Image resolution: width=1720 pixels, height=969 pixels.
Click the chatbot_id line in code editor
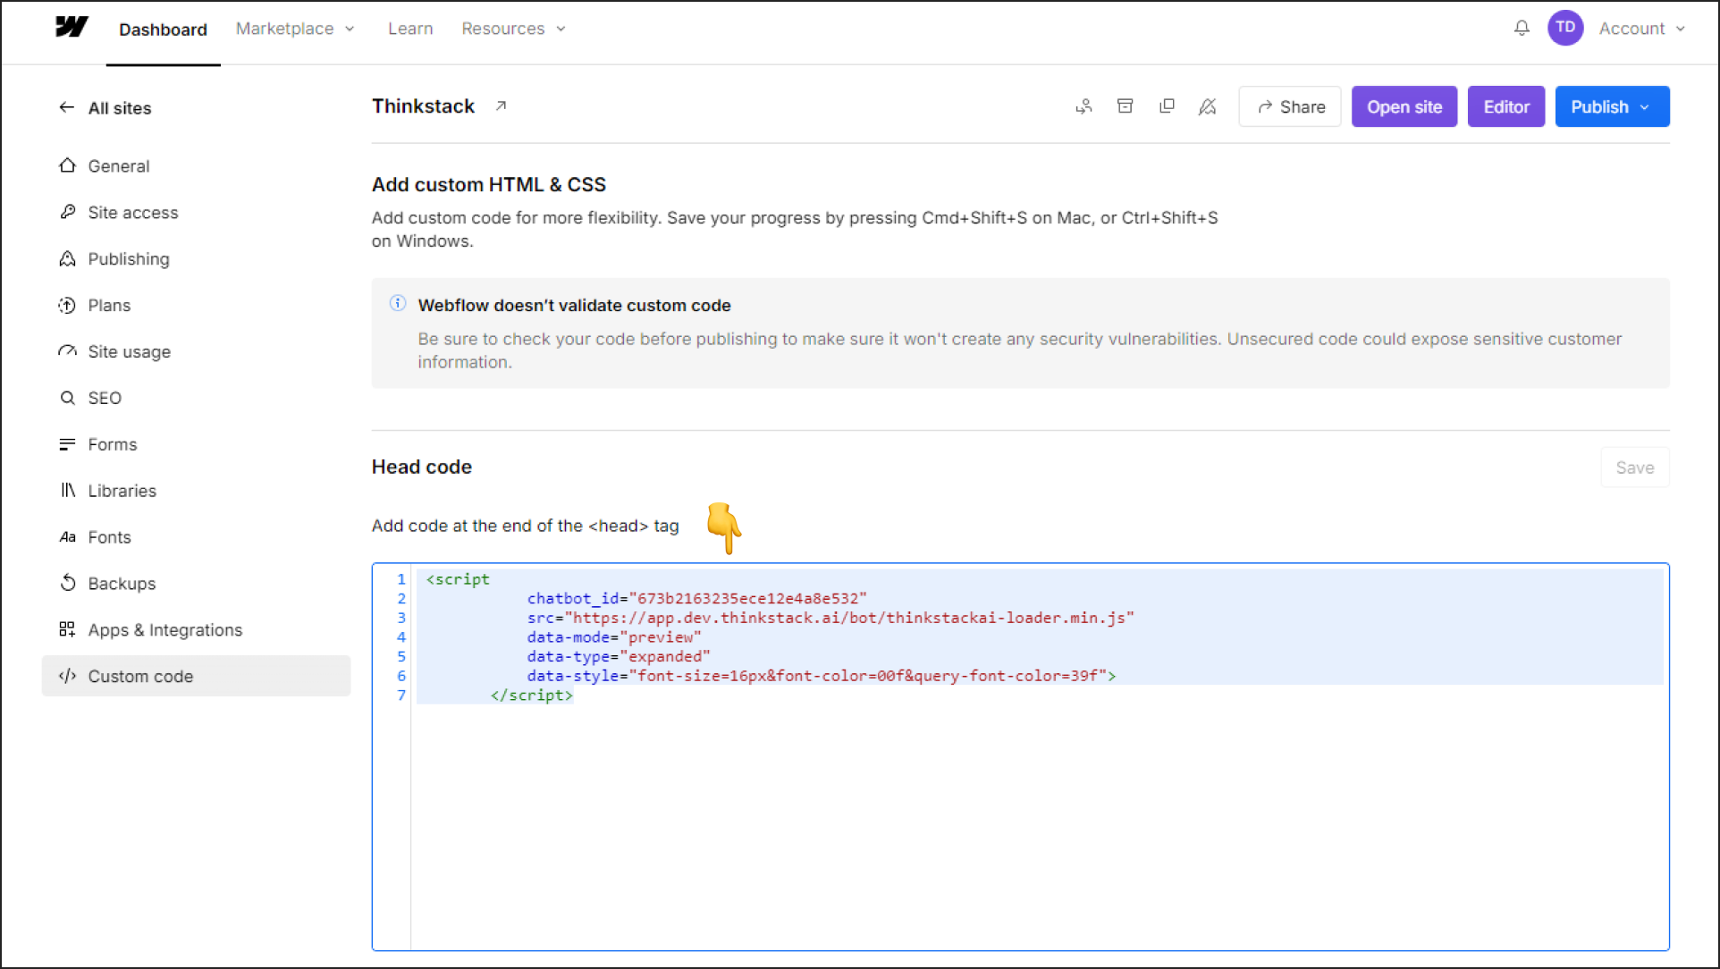click(x=696, y=598)
